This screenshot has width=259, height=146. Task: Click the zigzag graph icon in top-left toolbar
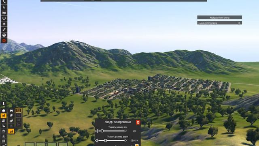pos(4,7)
